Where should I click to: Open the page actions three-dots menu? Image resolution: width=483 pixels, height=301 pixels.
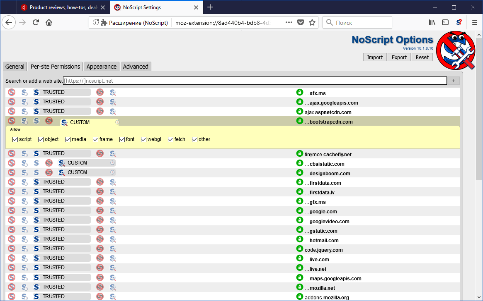click(289, 22)
